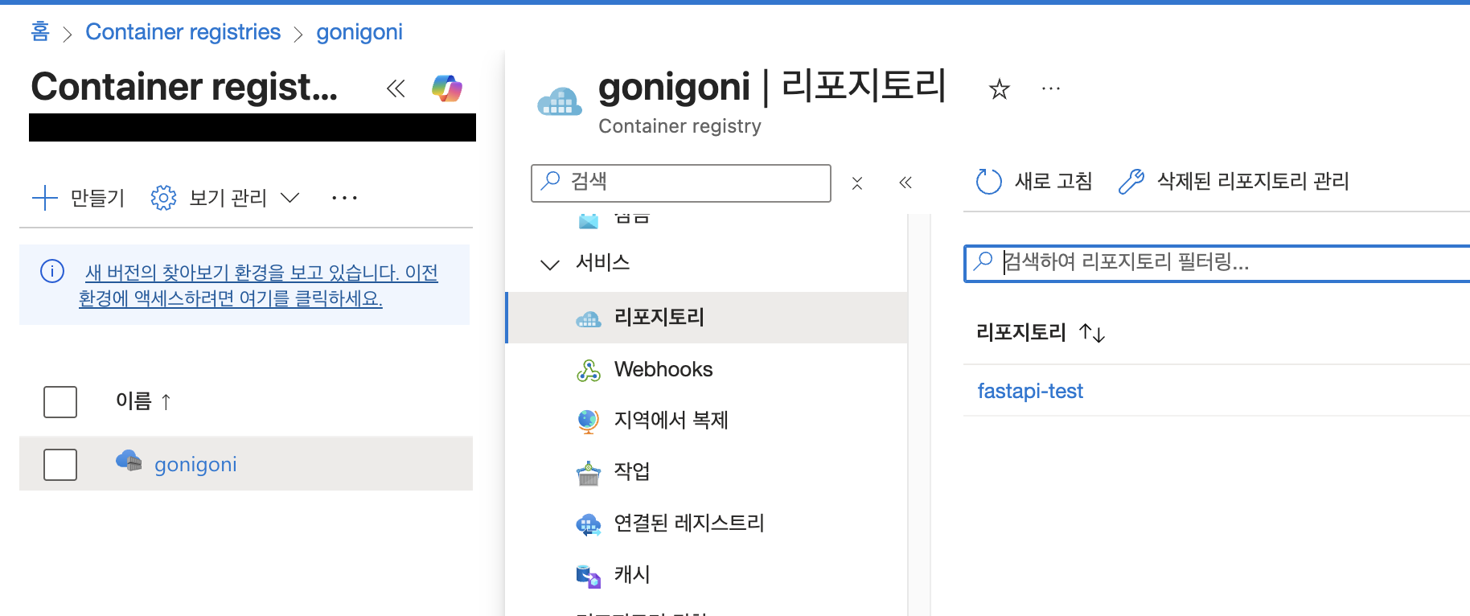Collapse the 서비스 section chevron

[550, 264]
